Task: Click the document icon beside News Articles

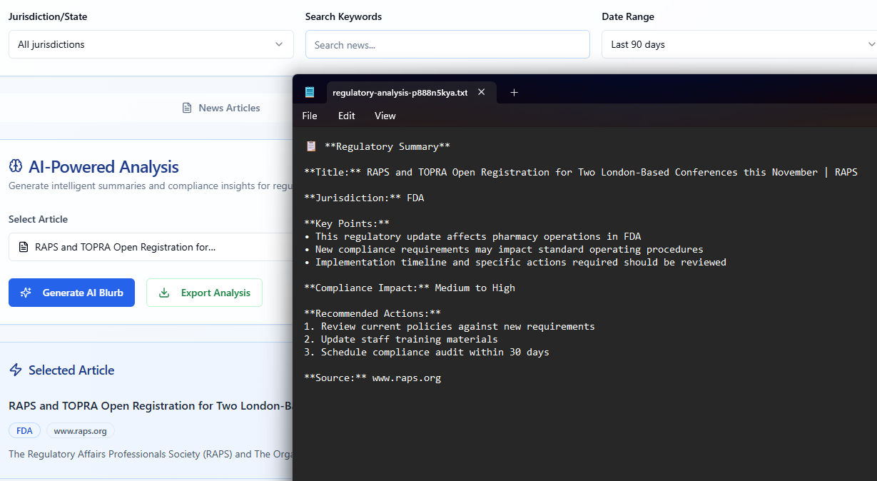Action: pos(187,108)
